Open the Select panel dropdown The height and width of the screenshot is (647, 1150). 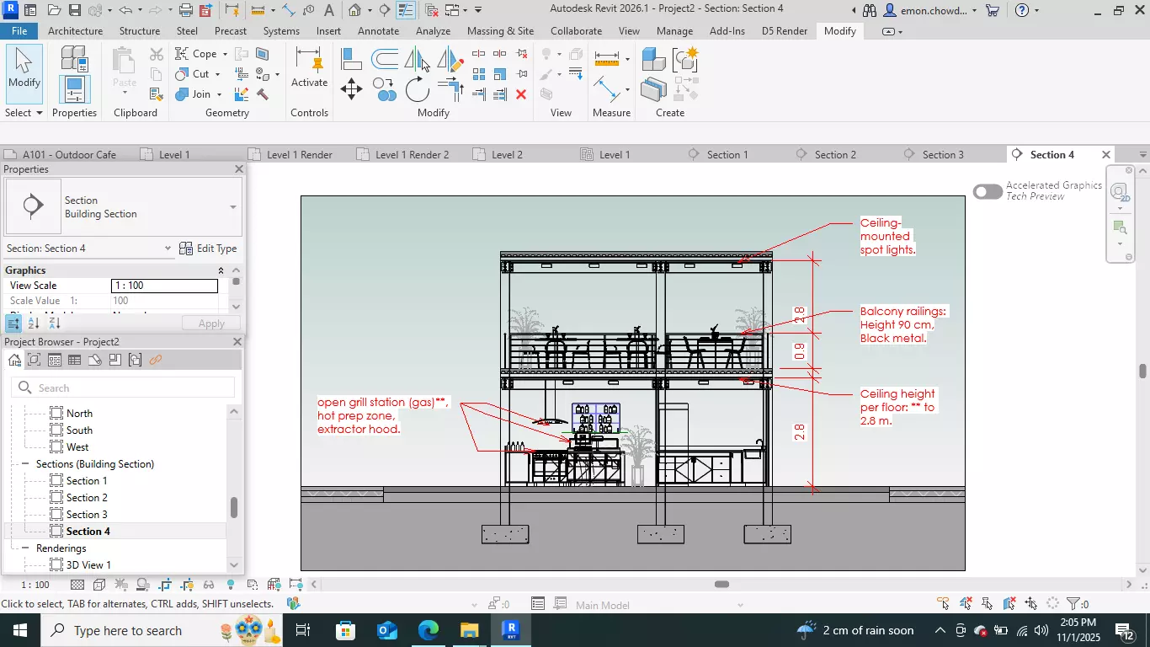click(24, 113)
